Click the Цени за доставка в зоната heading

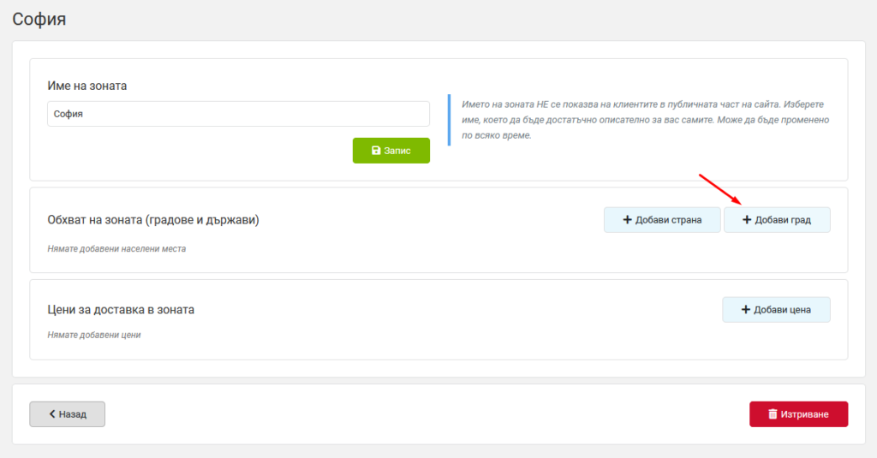[x=121, y=309]
